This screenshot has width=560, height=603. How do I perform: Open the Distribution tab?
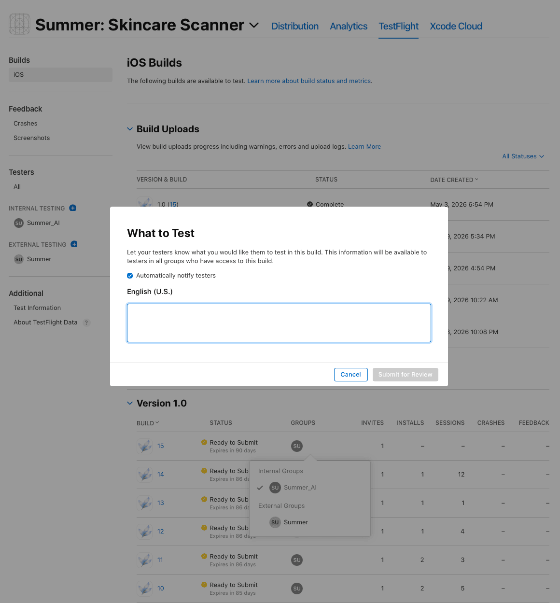click(295, 26)
